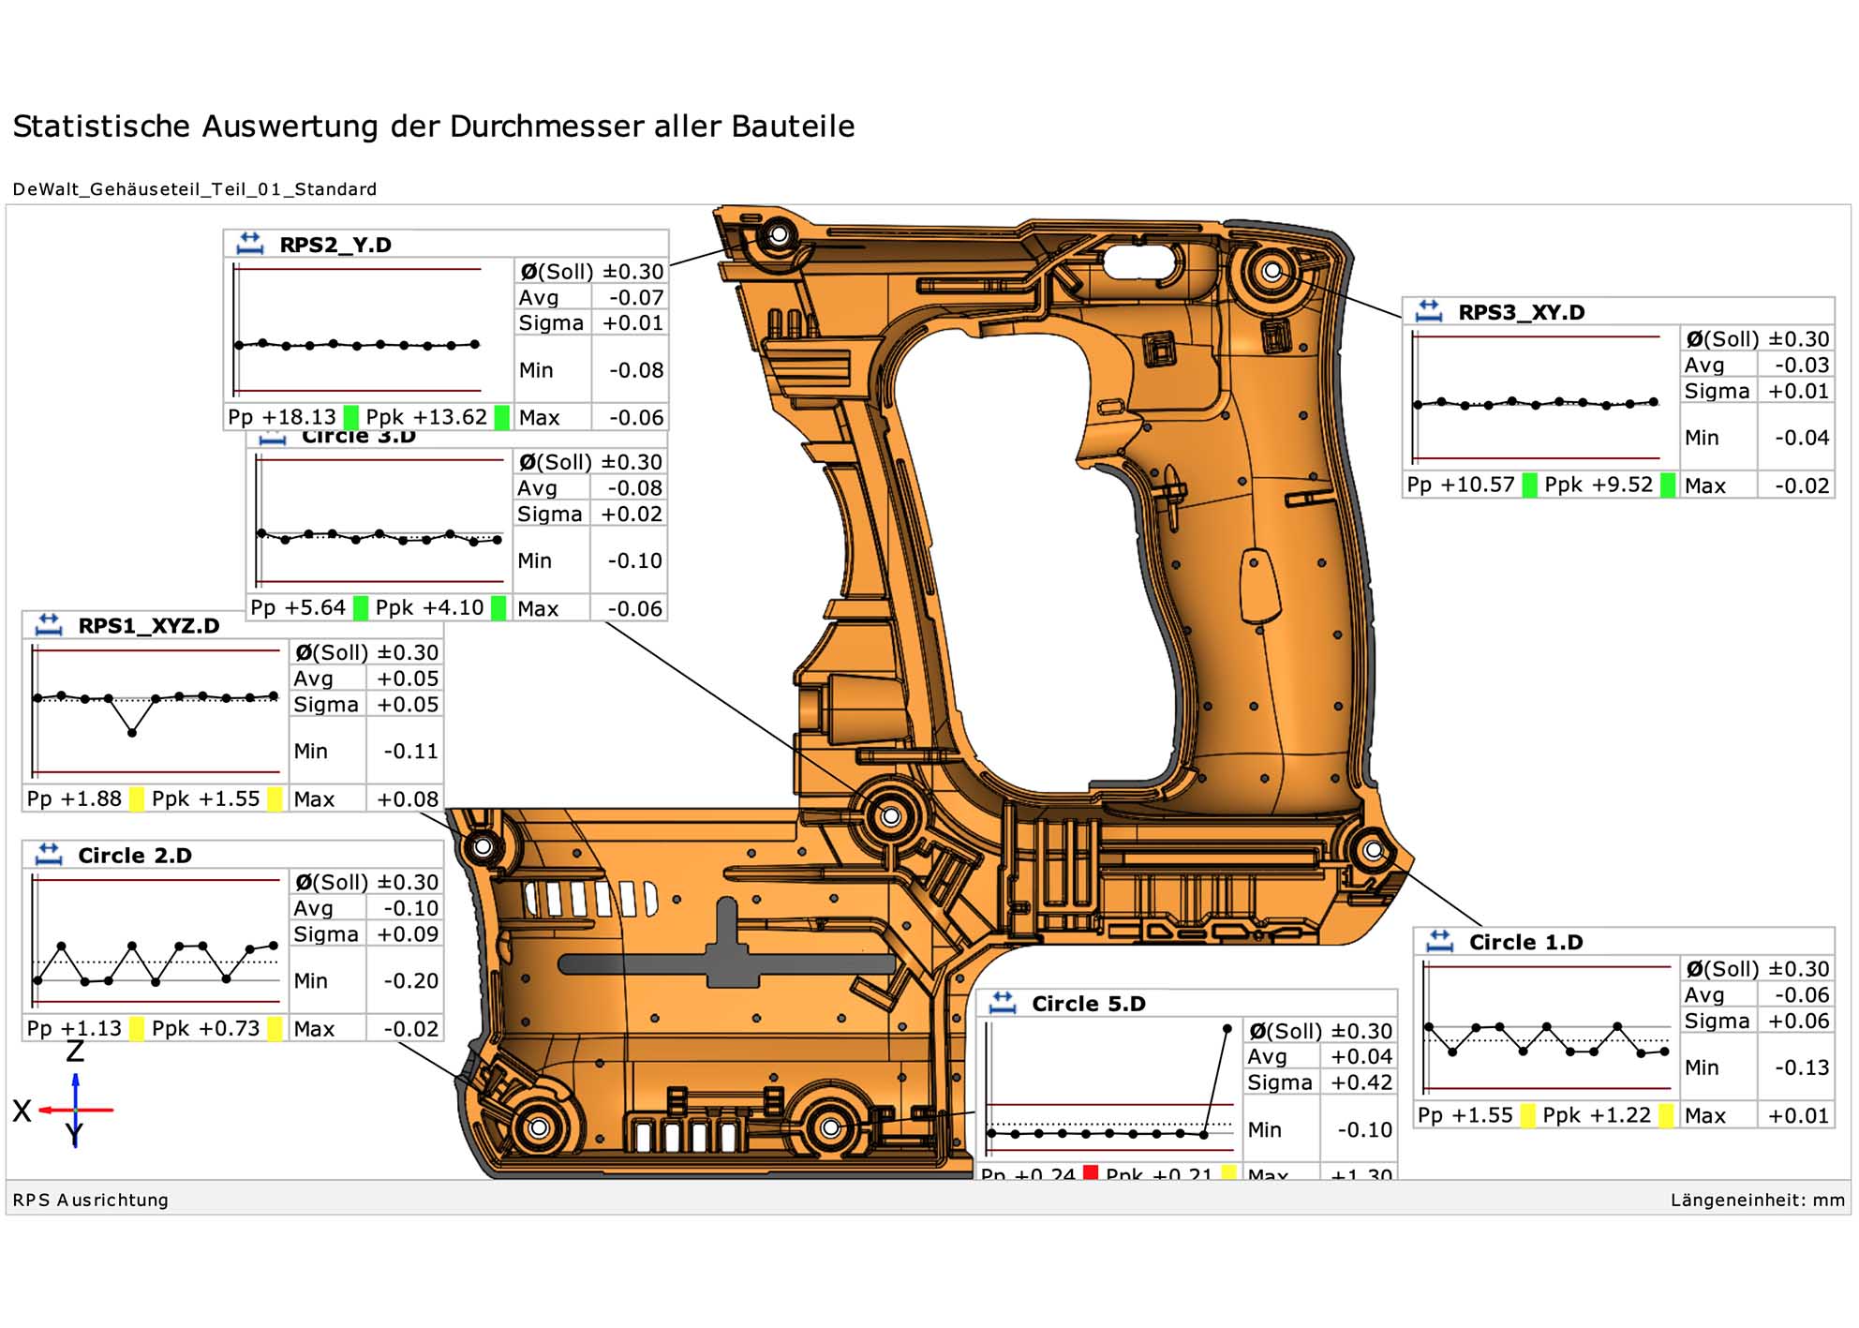Select the diameter icon next to Circle 2.D
1859x1328 pixels.
tap(48, 854)
